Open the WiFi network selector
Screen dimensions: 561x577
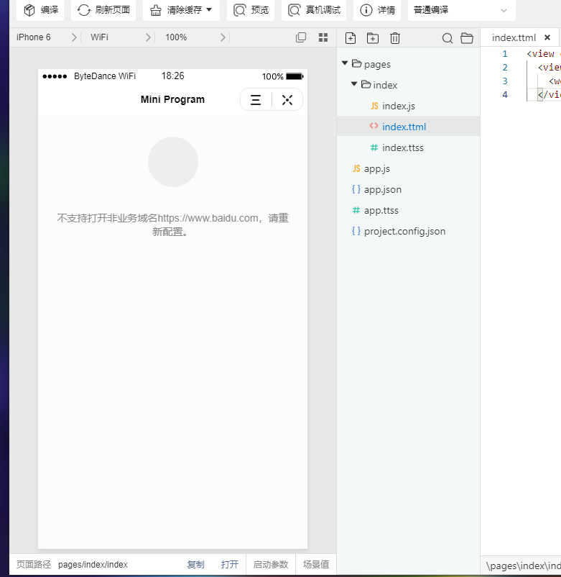121,37
